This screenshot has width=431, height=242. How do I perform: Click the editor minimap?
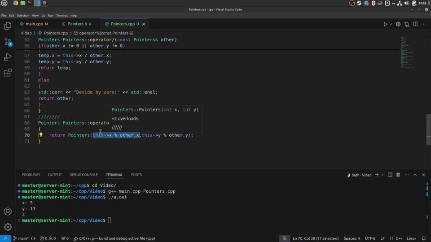pyautogui.click(x=407, y=52)
